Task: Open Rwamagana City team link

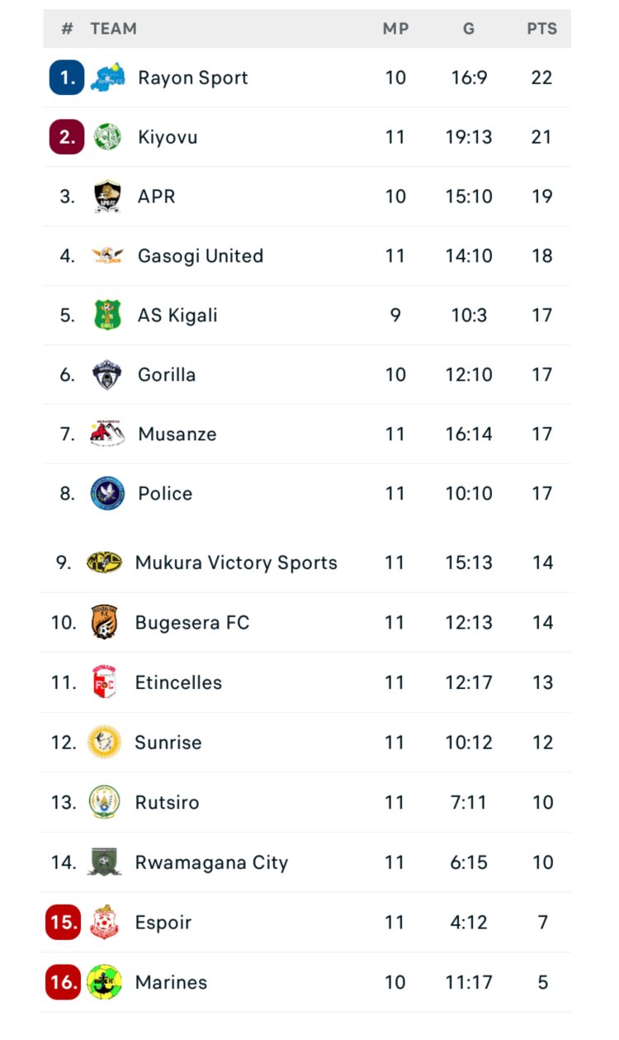Action: pos(211,863)
